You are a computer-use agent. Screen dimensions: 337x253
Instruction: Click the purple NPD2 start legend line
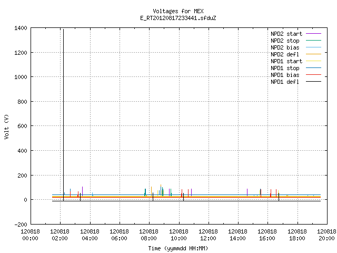pos(313,34)
